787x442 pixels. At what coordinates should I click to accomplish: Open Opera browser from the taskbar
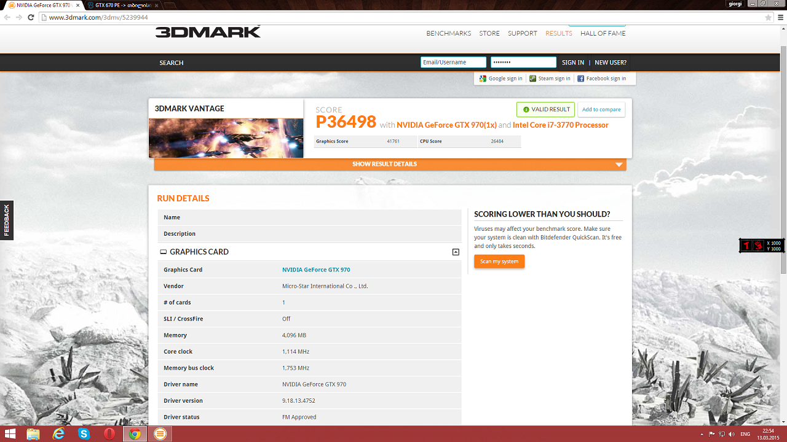coord(109,434)
